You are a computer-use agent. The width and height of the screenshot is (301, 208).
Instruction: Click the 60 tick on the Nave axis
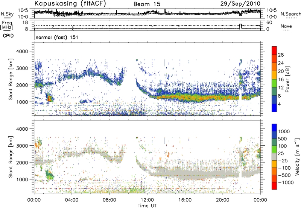[269, 23]
